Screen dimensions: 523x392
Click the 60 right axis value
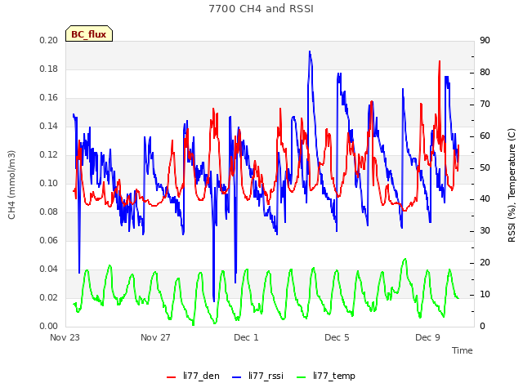pyautogui.click(x=485, y=136)
